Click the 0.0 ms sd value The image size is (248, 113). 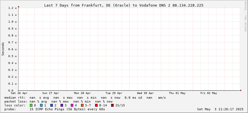point(133,98)
